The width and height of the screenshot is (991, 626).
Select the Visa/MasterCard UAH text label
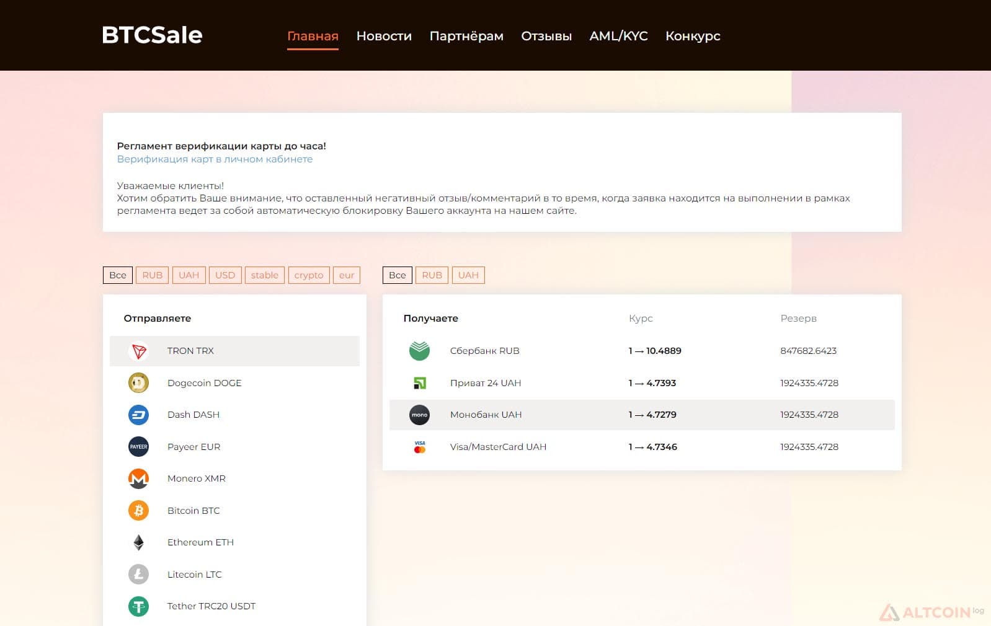pyautogui.click(x=499, y=447)
